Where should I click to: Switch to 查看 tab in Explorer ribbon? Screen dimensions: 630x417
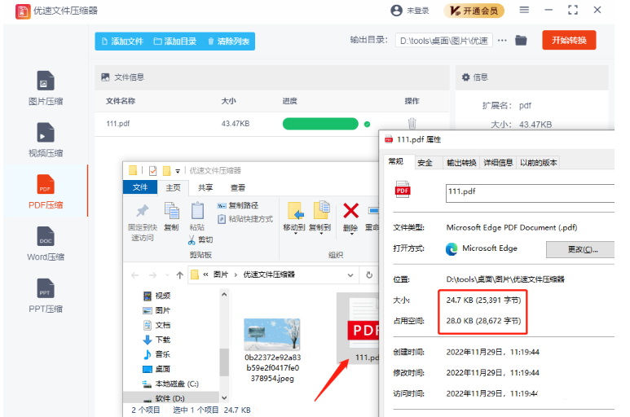(x=238, y=187)
